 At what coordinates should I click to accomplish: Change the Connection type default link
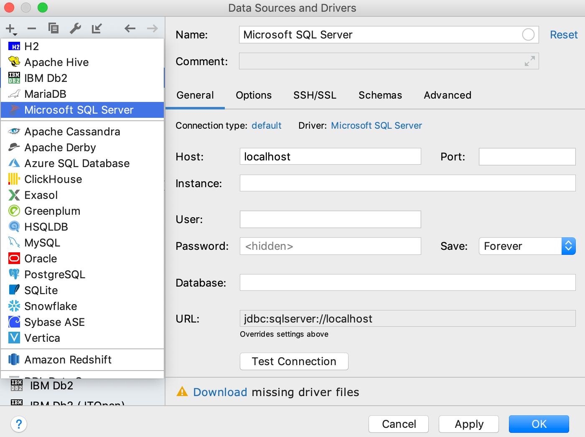point(267,126)
